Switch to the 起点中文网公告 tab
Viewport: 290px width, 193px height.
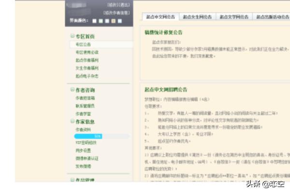click(x=160, y=17)
